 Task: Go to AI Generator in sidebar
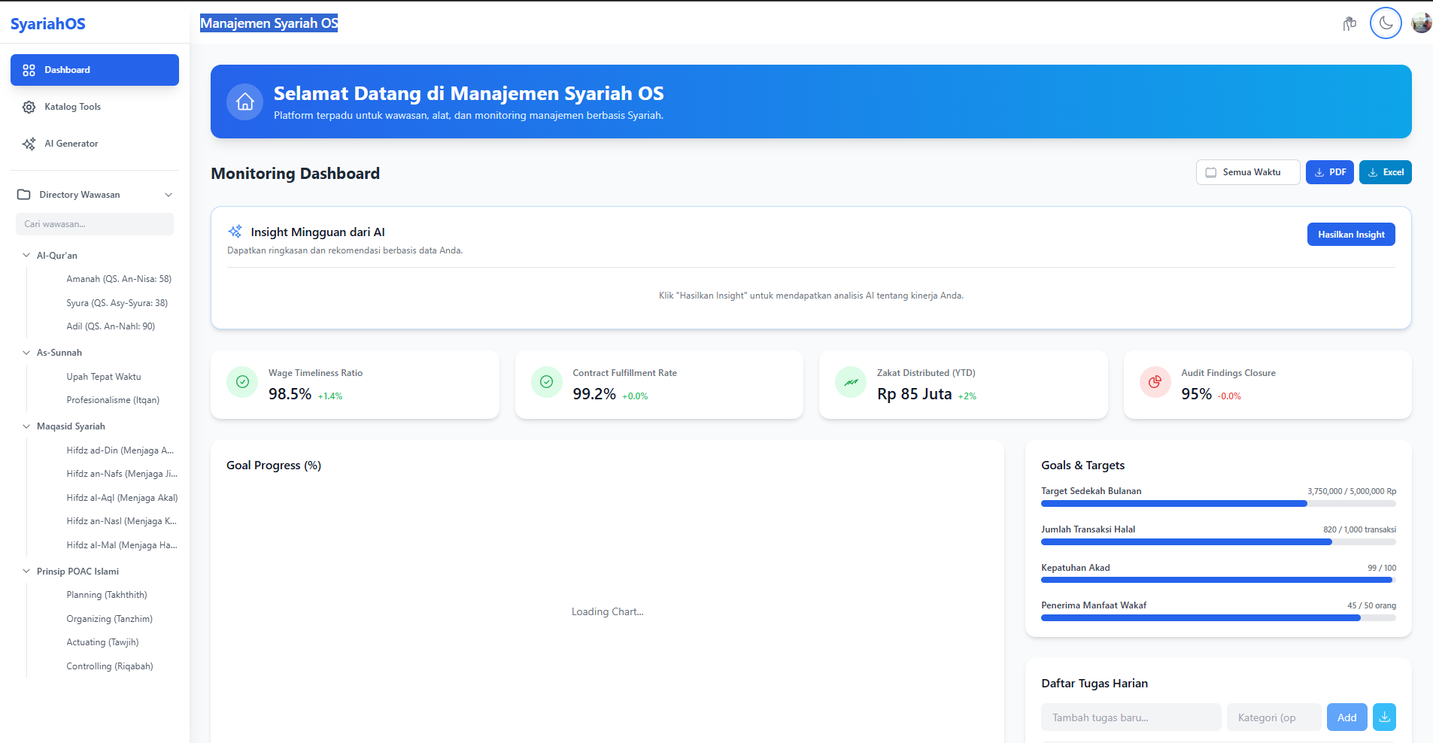click(71, 144)
